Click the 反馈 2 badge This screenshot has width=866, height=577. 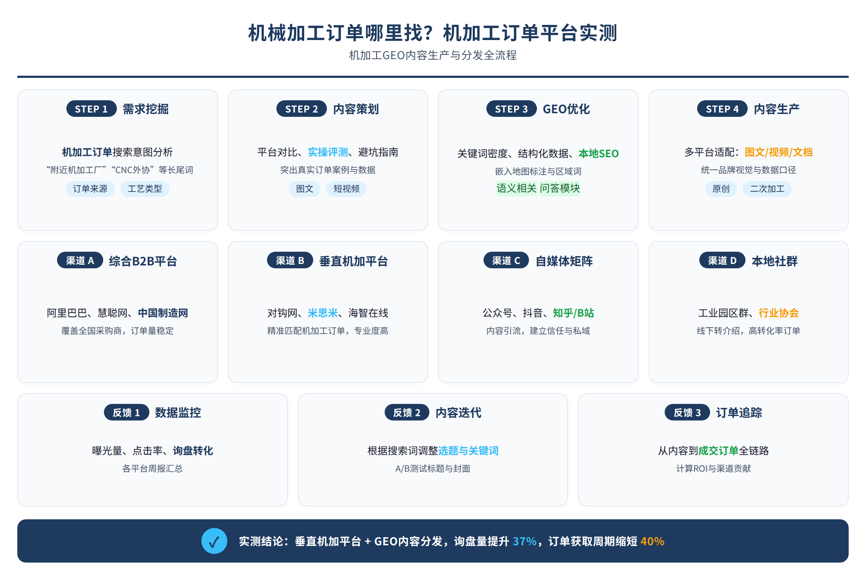click(x=407, y=413)
